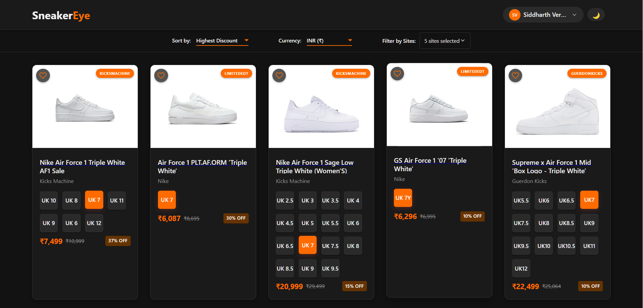Open the Sort by Highest Discount dropdown
The height and width of the screenshot is (308, 643).
click(x=222, y=41)
